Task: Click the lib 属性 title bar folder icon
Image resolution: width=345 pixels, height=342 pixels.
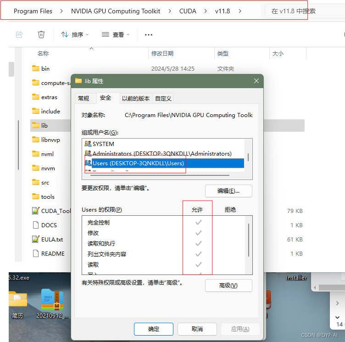Action: click(x=78, y=81)
